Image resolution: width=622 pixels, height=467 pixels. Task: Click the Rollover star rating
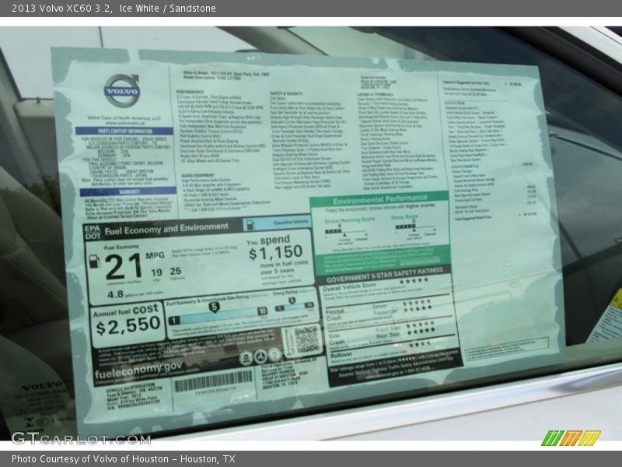tap(420, 344)
